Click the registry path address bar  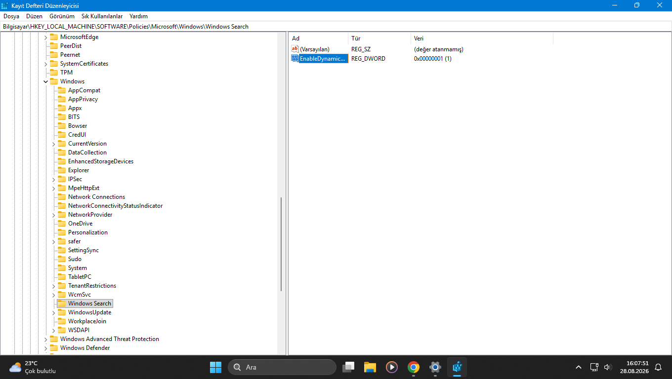click(x=336, y=27)
